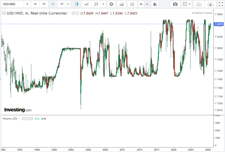Open the drawing tools bar icon

click(x=96, y=4)
